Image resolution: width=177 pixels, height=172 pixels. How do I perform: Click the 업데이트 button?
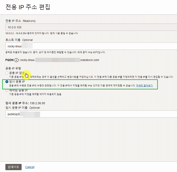(13, 167)
